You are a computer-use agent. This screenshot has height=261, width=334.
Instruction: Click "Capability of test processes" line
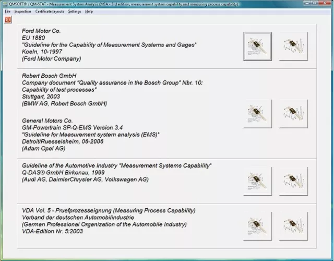(59, 90)
